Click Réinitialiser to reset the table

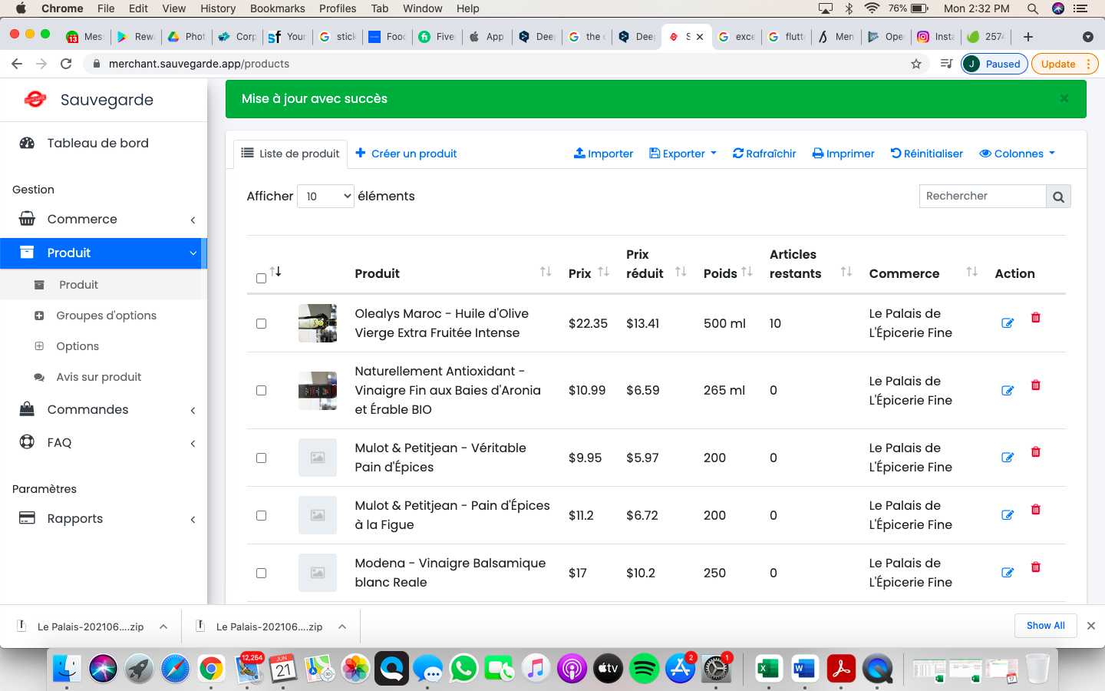click(926, 154)
